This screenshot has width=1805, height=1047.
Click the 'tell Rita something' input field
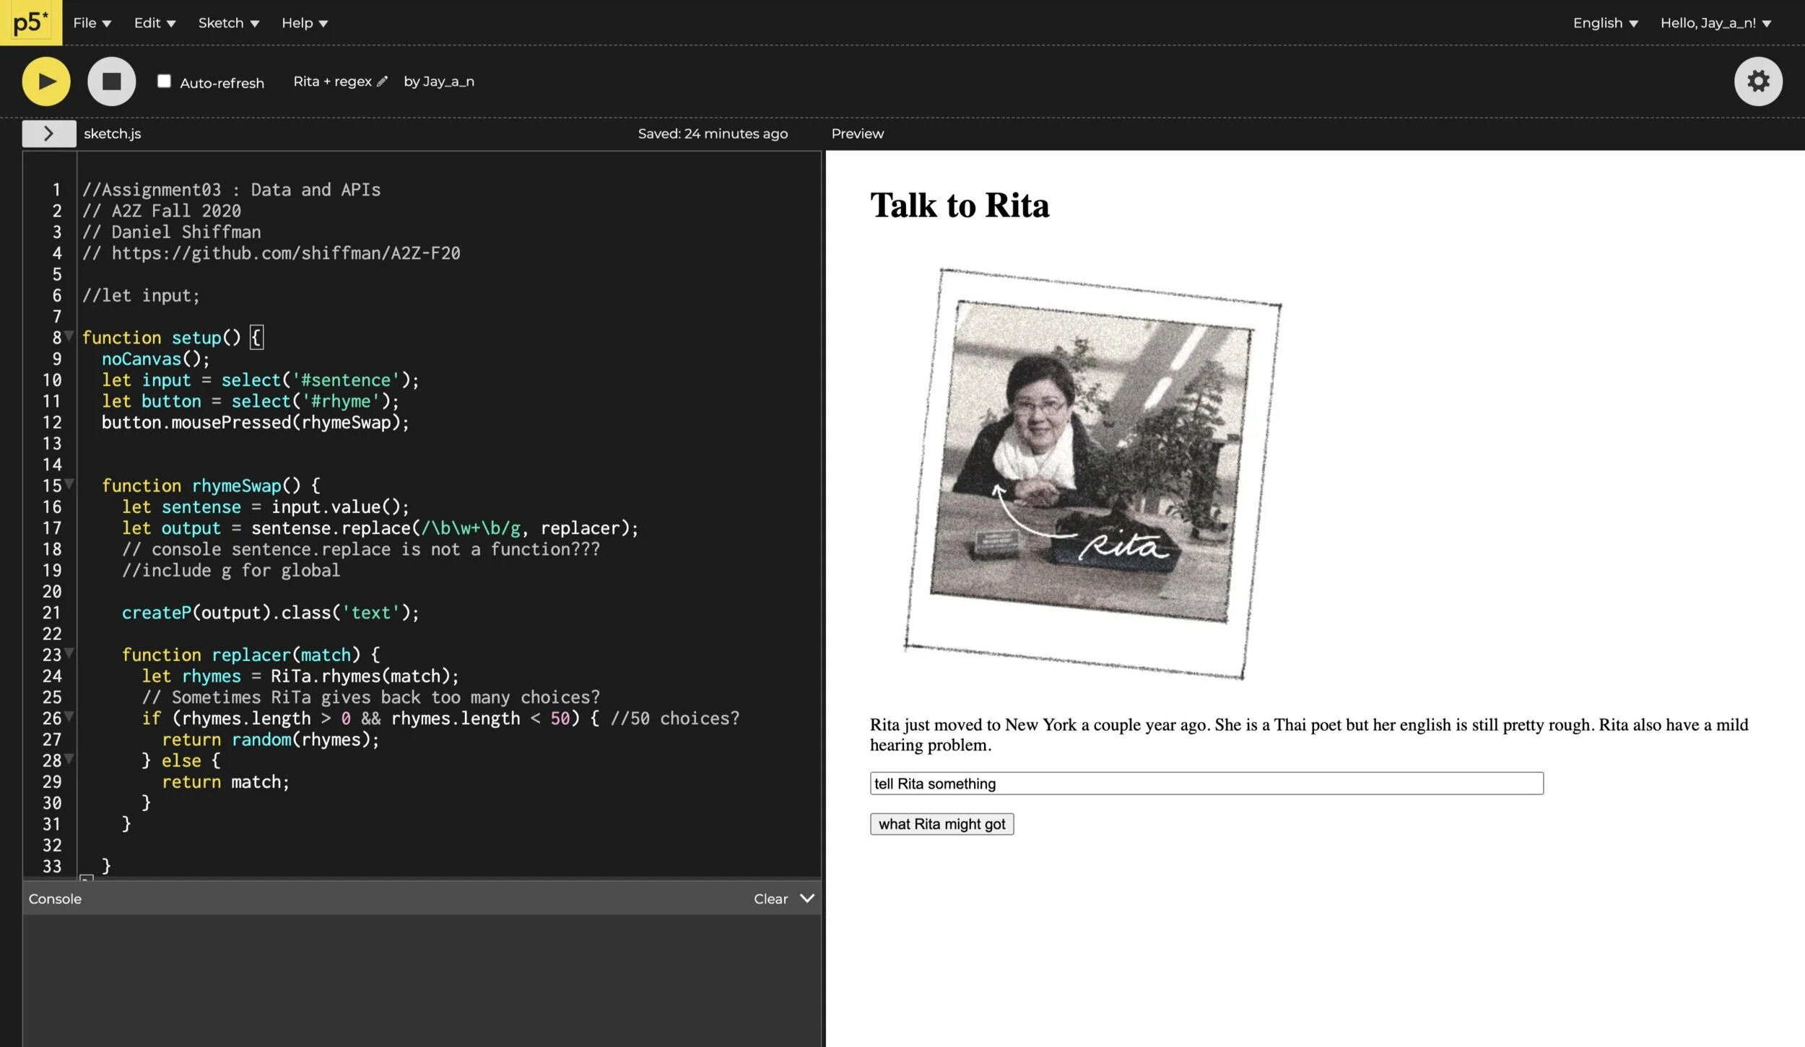1206,784
